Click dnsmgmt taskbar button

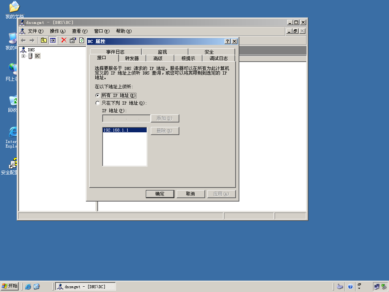tap(85, 287)
